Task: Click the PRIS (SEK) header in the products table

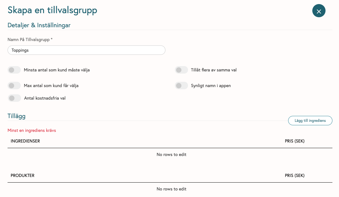Action: (x=294, y=176)
